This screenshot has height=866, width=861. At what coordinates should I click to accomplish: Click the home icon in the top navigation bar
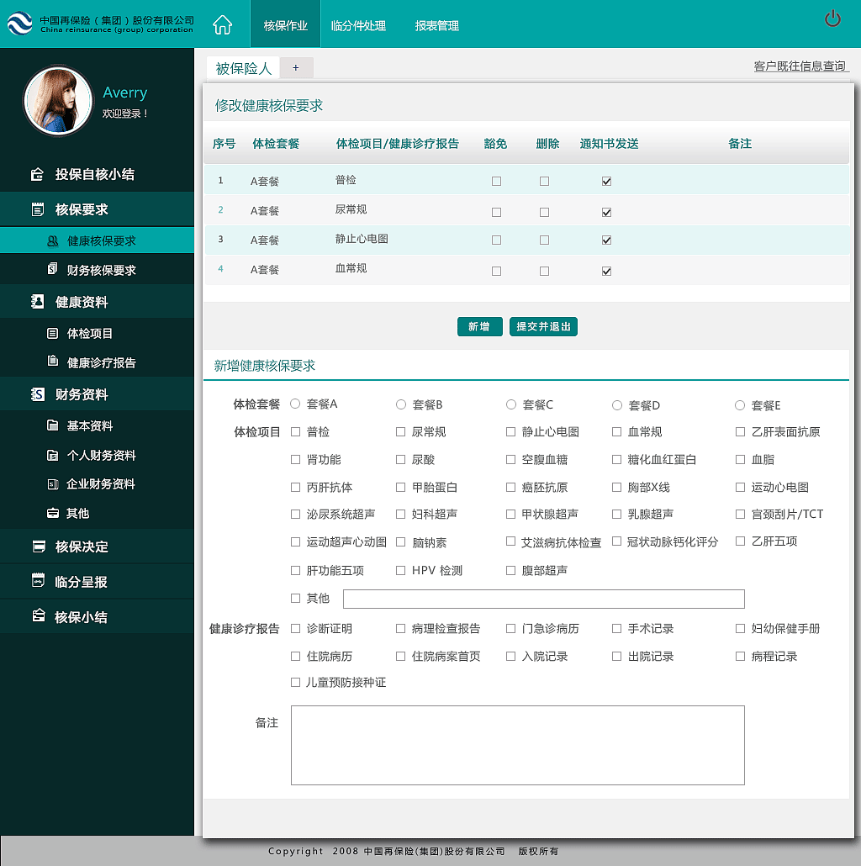pos(222,24)
